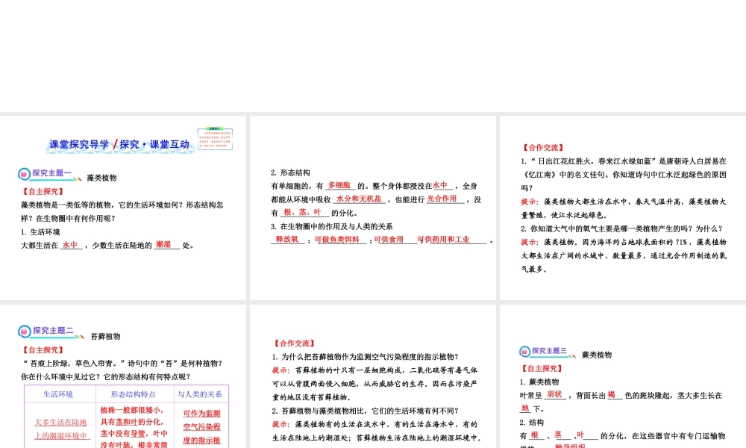Click the red answer 水分和无机盐
746x448 pixels.
pos(359,199)
